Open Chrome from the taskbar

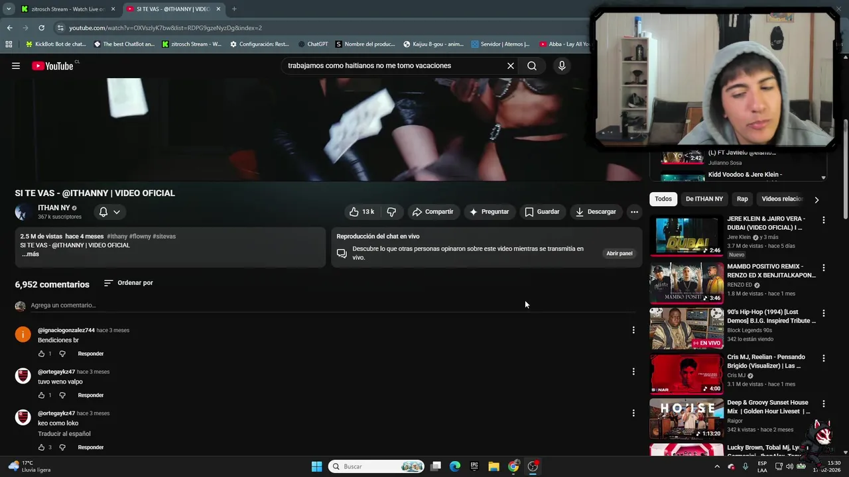513,466
